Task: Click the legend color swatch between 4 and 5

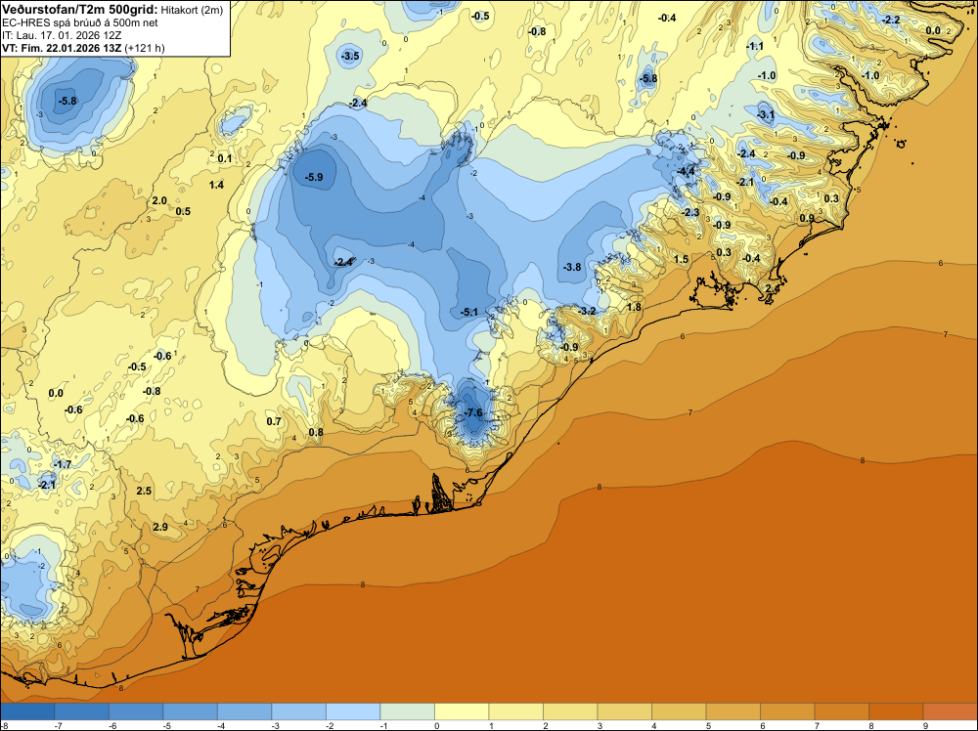Action: (679, 711)
